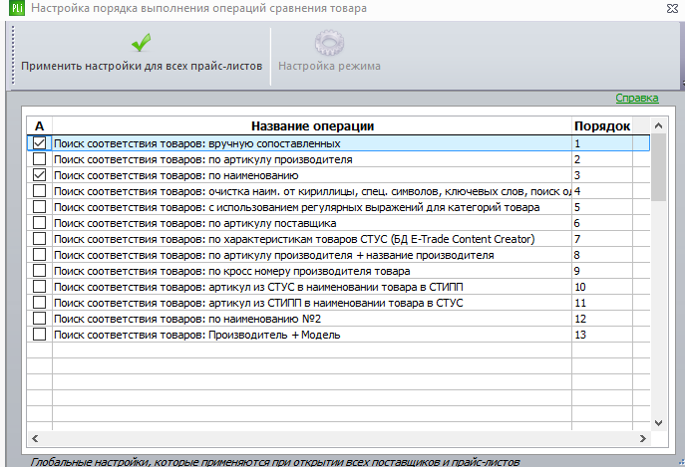The image size is (685, 467).
Task: Click the vertical scrollbar down arrow
Action: tap(659, 423)
